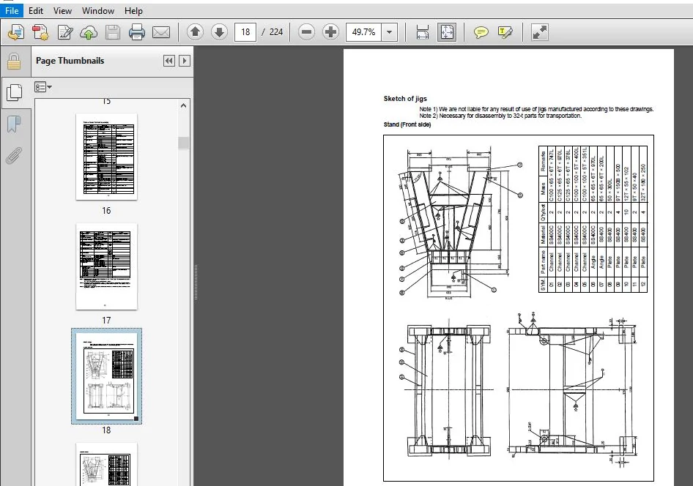Click the scrolling mode (fit width) icon
The height and width of the screenshot is (486, 693).
(423, 32)
